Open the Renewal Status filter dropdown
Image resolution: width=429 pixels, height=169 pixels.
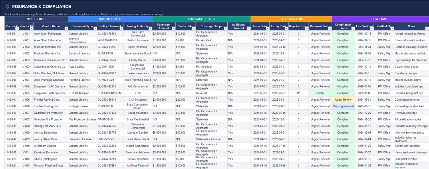(x=330, y=28)
